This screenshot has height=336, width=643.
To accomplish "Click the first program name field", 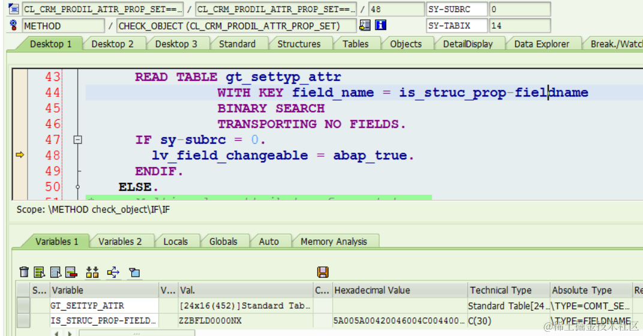I will click(103, 9).
